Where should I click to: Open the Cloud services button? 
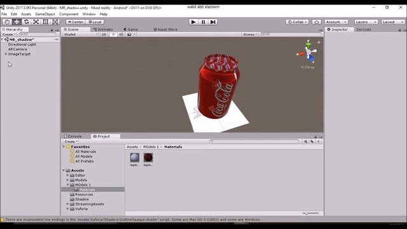[x=317, y=22]
